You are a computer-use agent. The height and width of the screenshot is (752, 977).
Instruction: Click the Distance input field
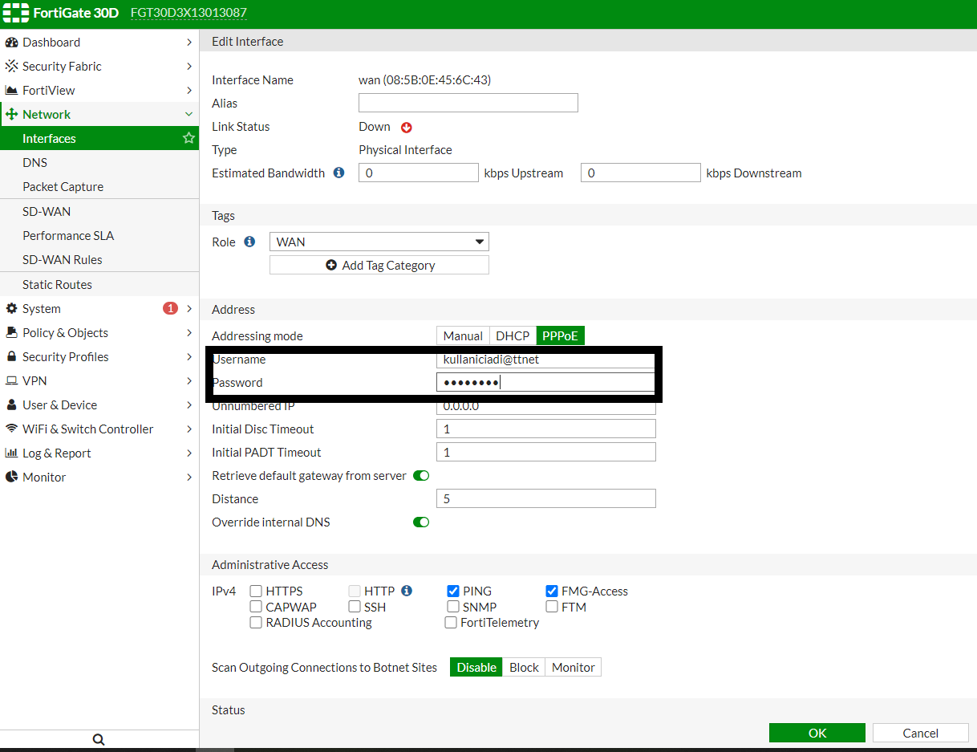pyautogui.click(x=546, y=498)
